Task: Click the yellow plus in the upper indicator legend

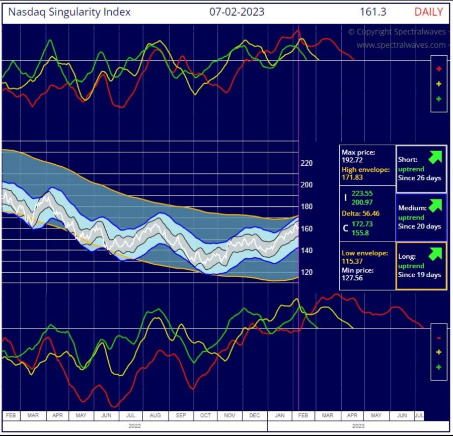Action: [438, 84]
